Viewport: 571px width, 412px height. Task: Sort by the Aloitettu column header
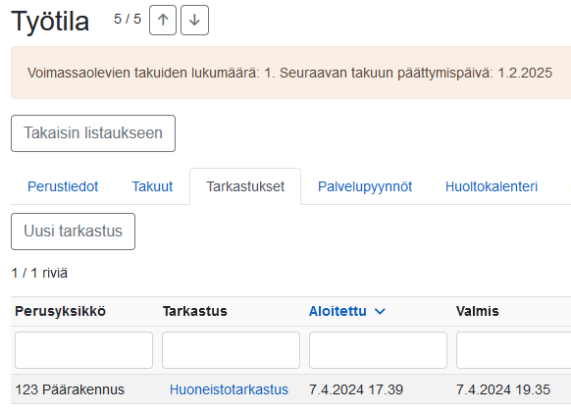[337, 312]
